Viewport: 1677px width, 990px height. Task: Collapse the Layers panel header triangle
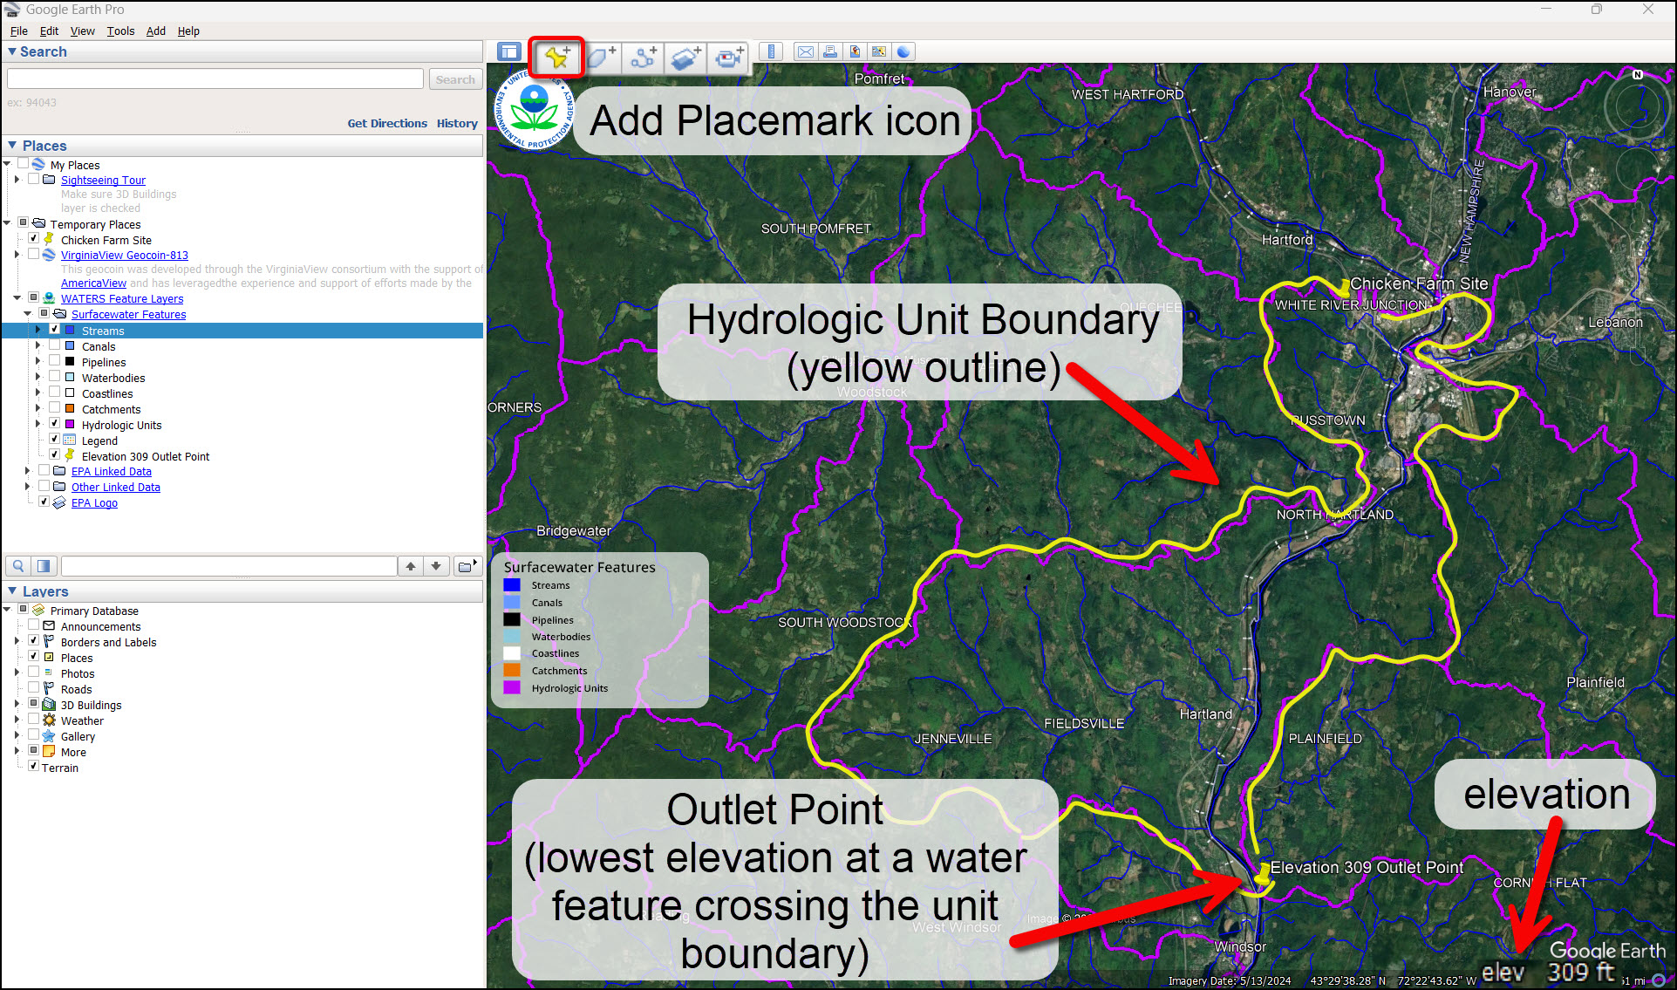12,591
